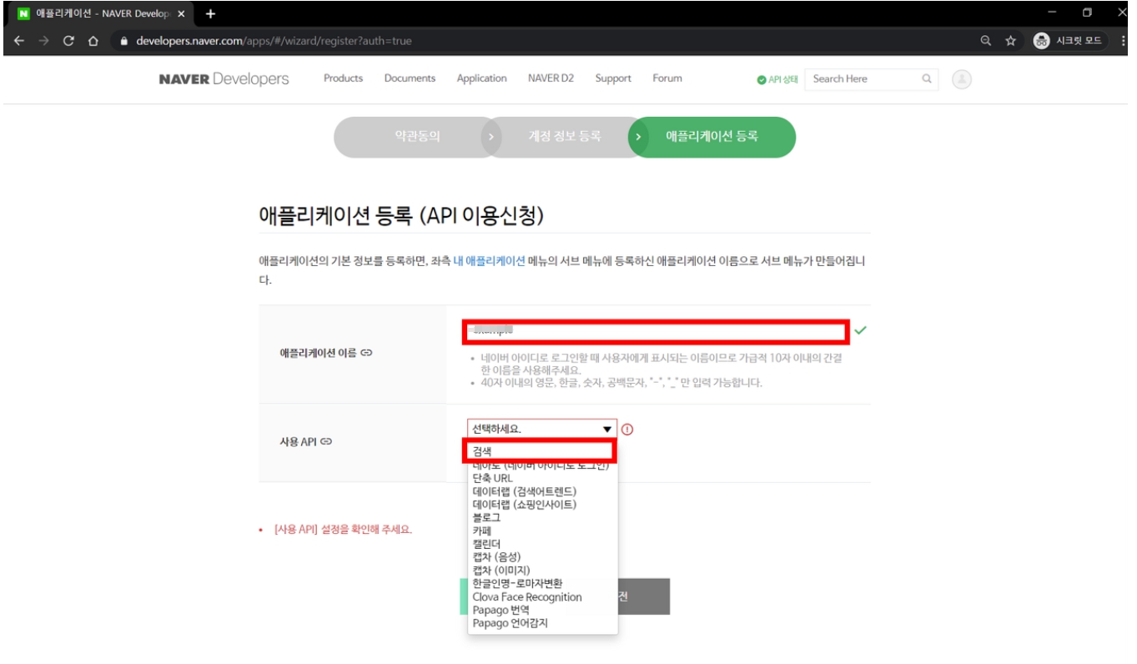Open the user profile avatar

(x=962, y=79)
